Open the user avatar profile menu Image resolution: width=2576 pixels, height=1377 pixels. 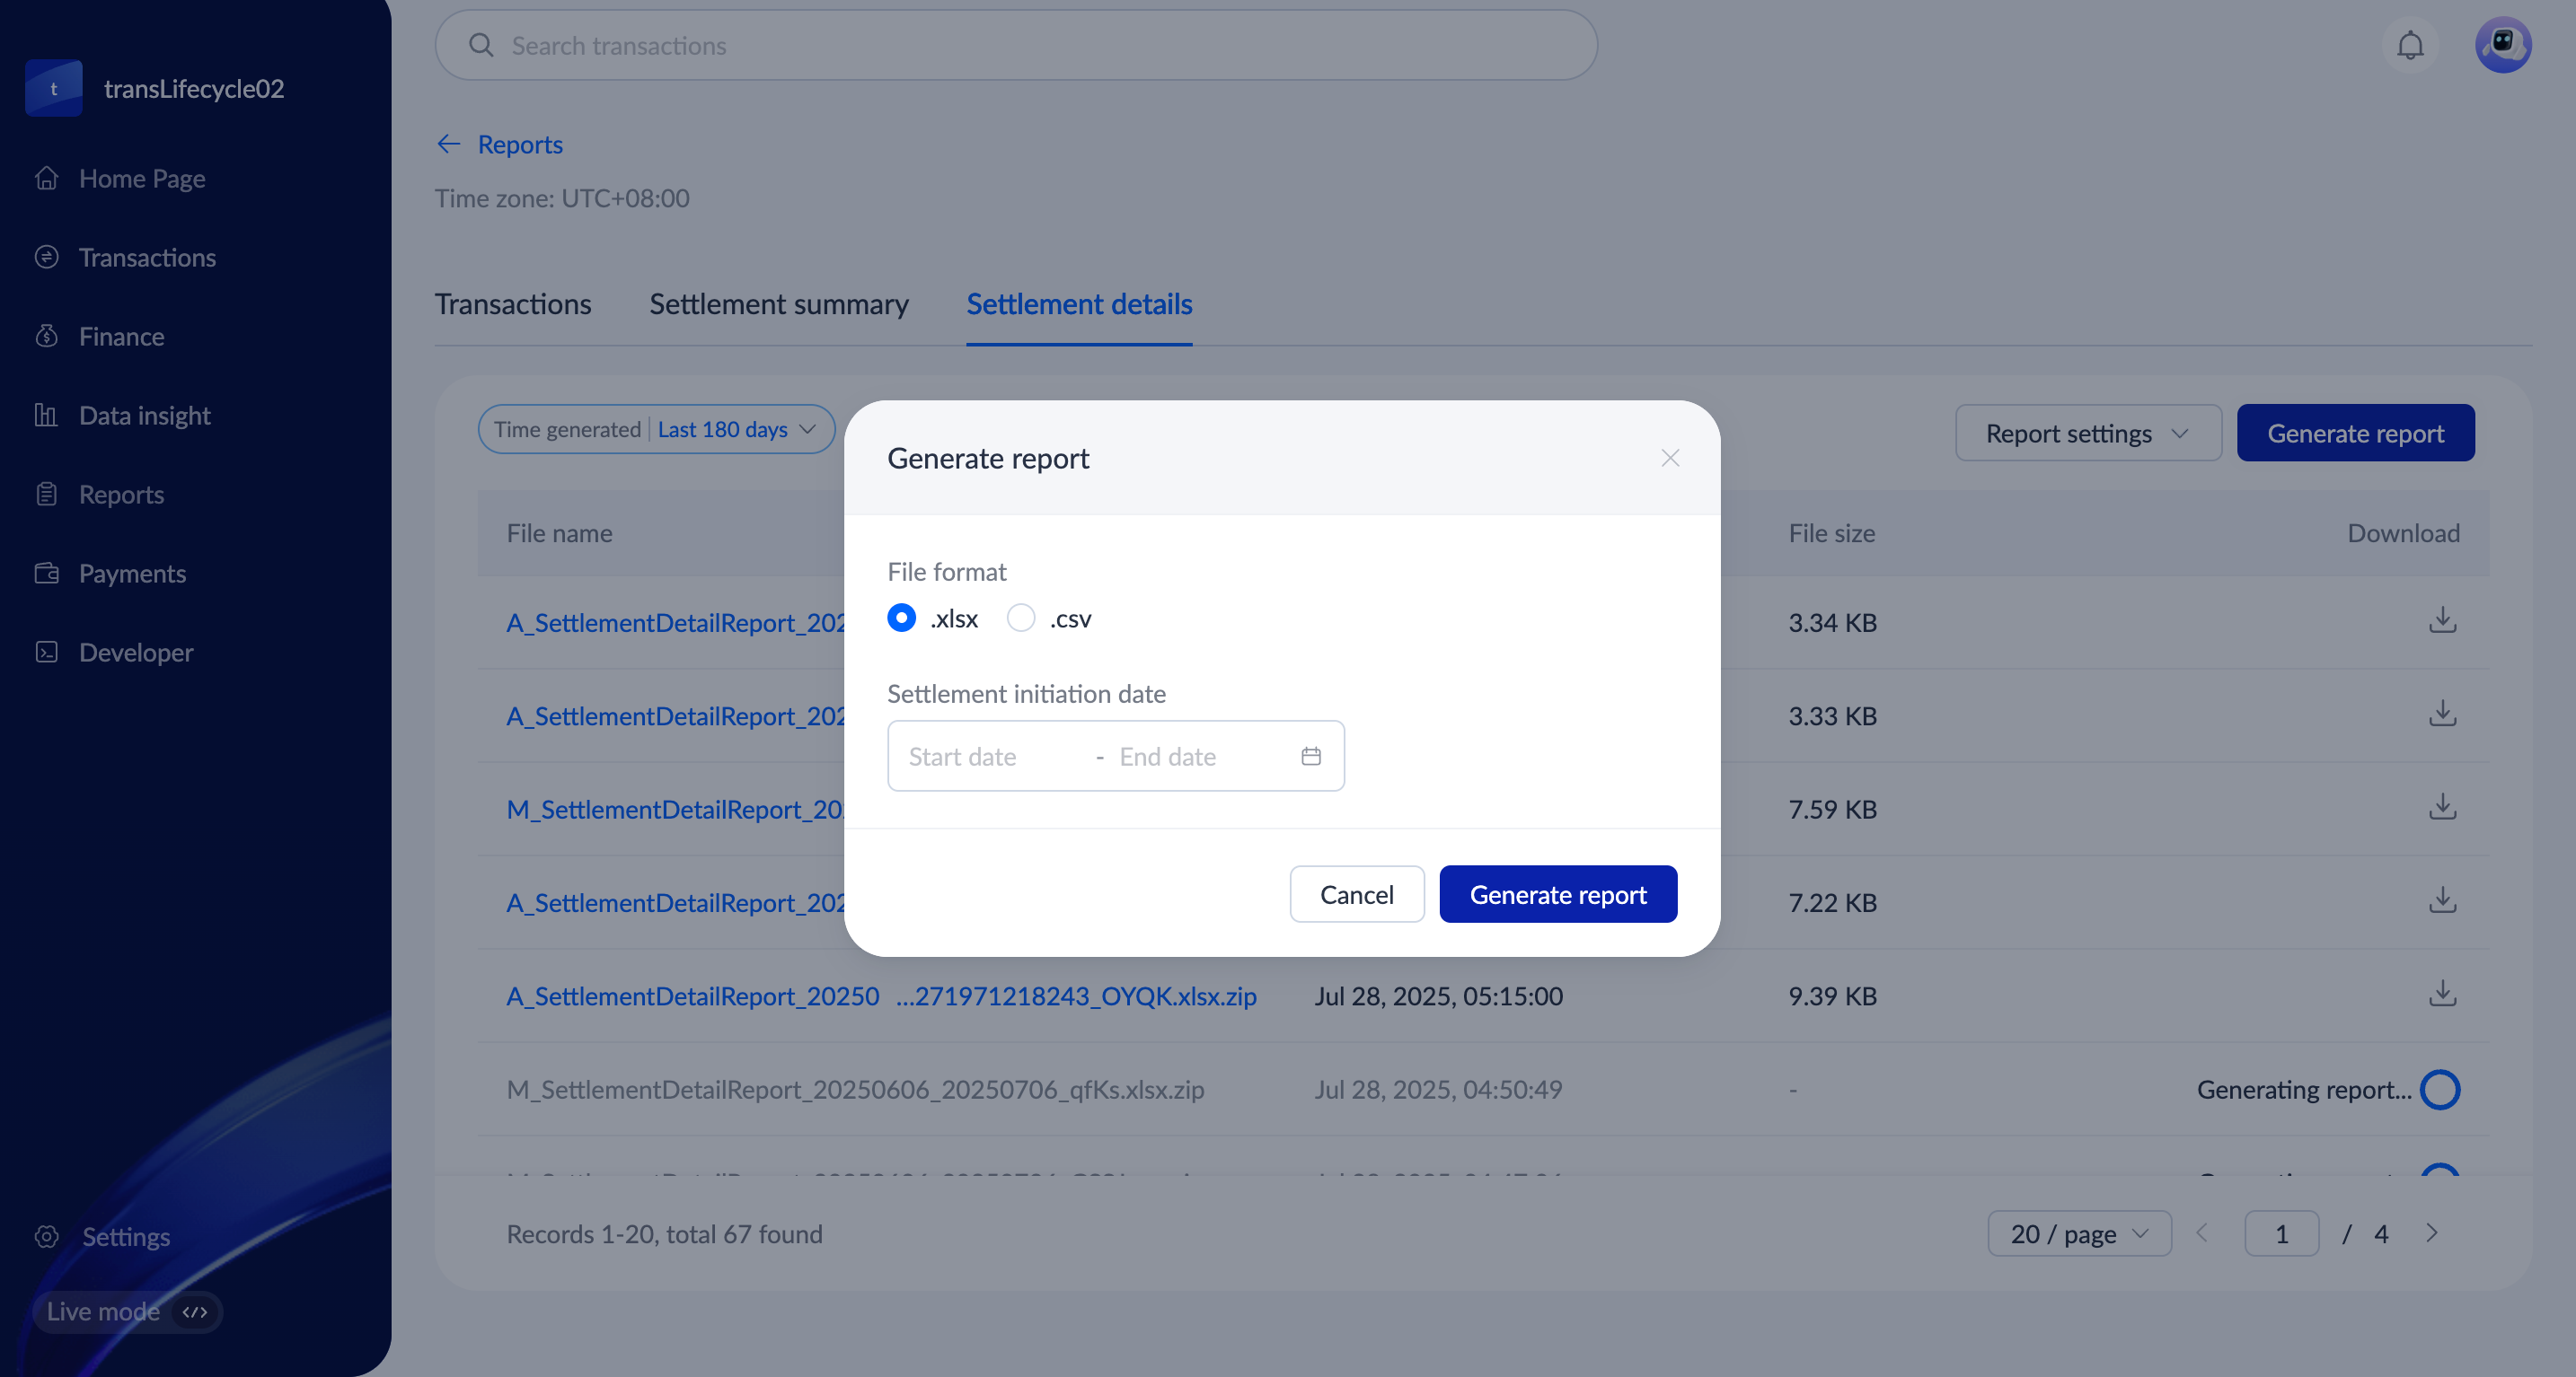click(2502, 45)
